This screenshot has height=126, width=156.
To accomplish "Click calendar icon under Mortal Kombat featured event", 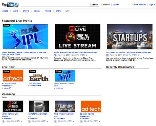I will click(x=55, y=55).
